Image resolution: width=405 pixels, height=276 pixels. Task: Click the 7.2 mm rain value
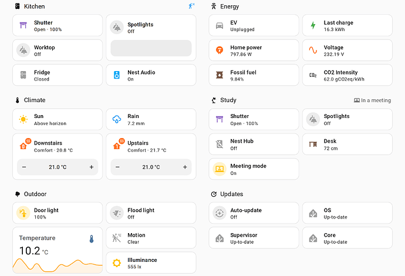[x=136, y=123]
